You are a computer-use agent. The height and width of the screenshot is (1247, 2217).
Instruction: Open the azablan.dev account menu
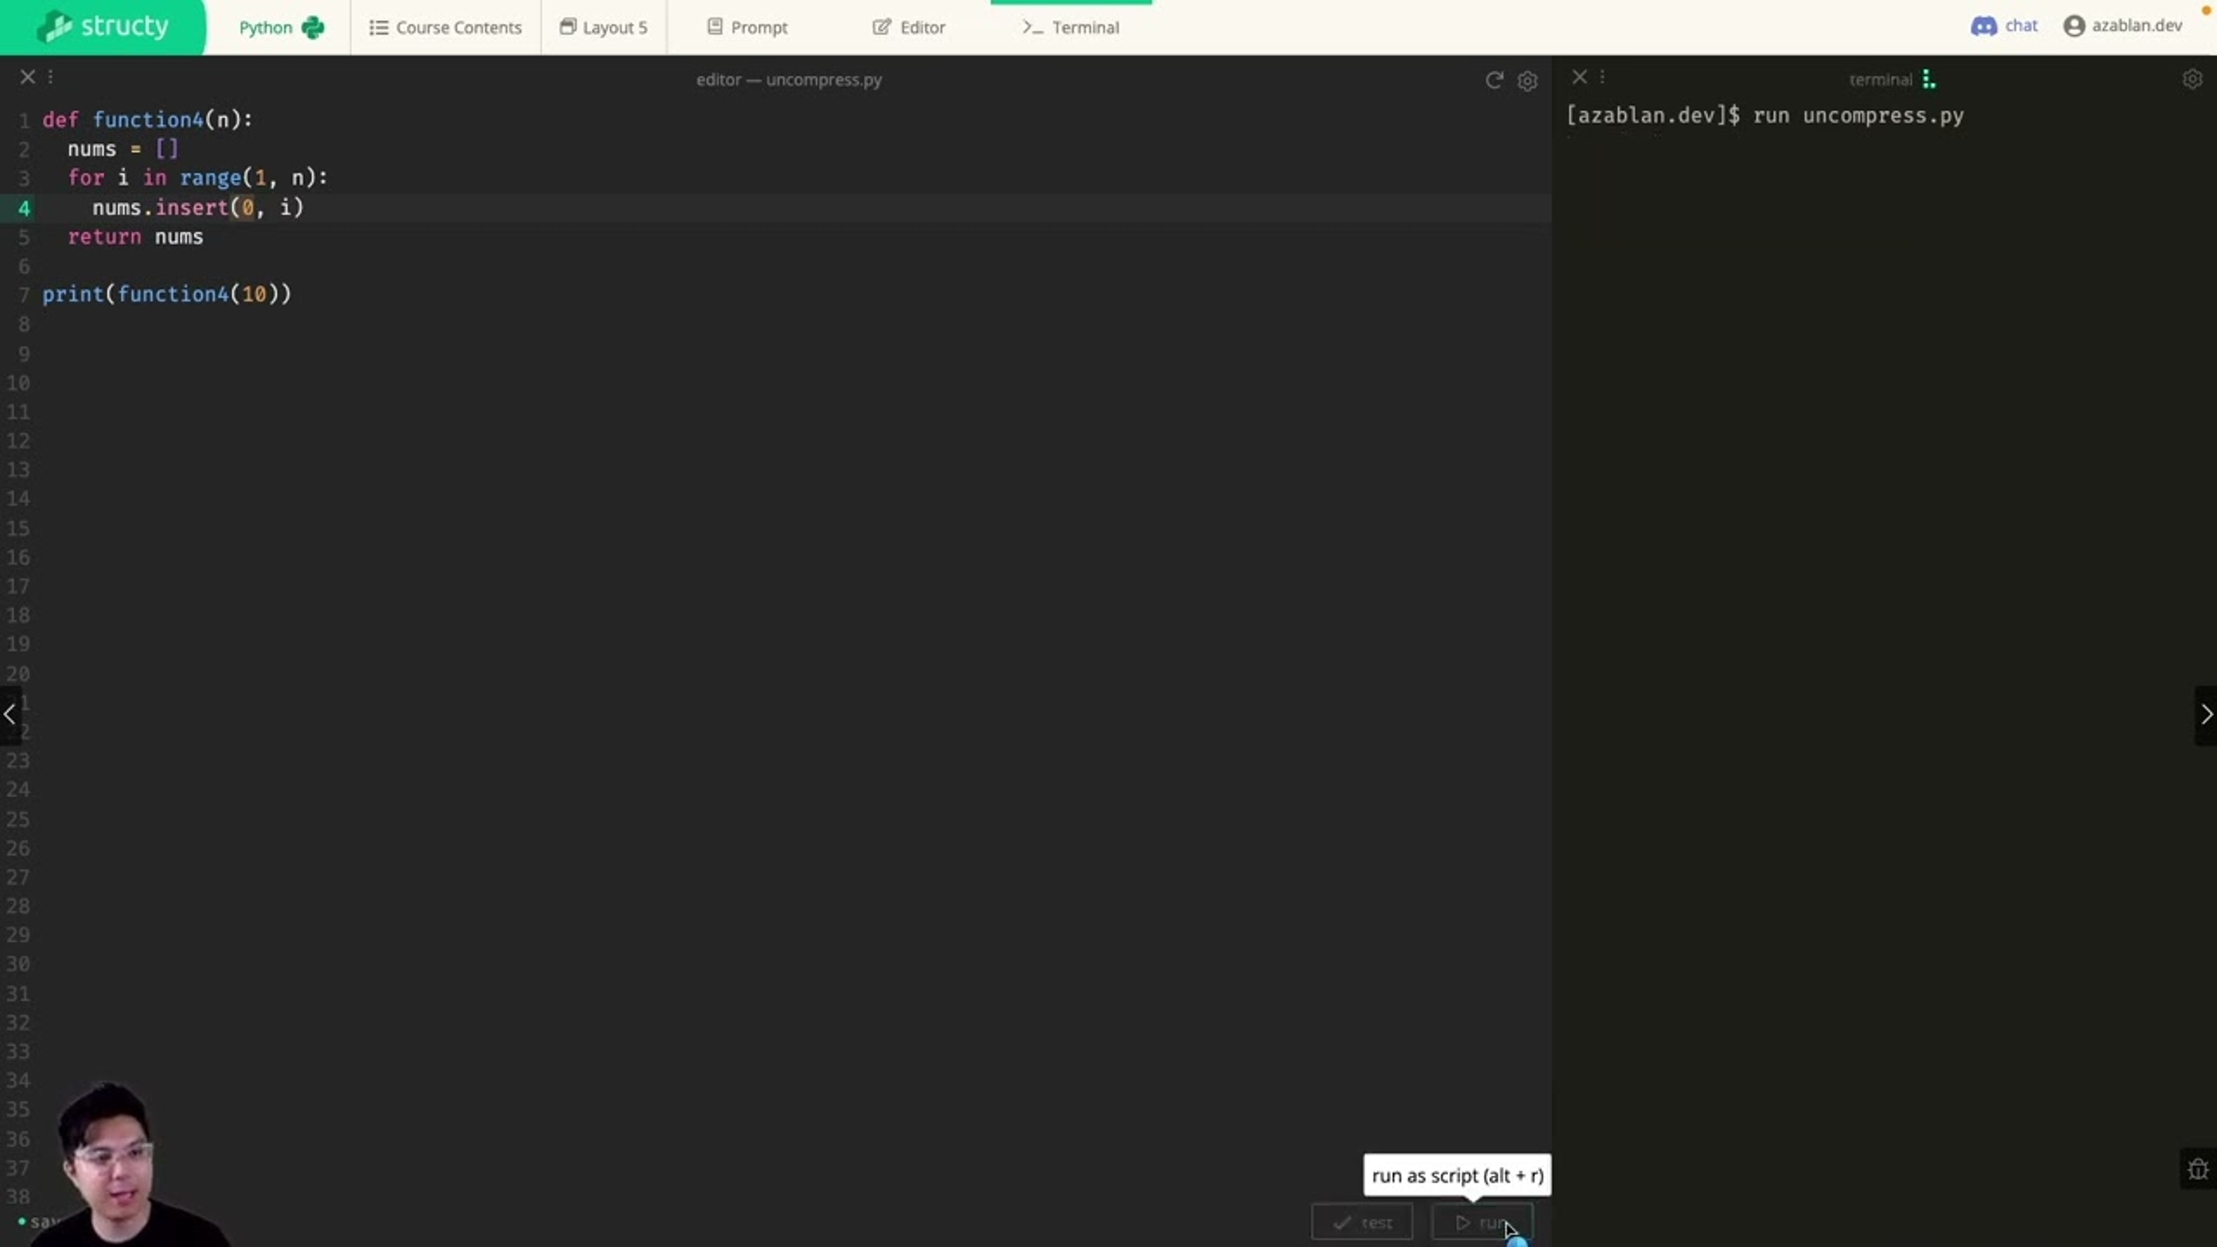(x=2123, y=26)
